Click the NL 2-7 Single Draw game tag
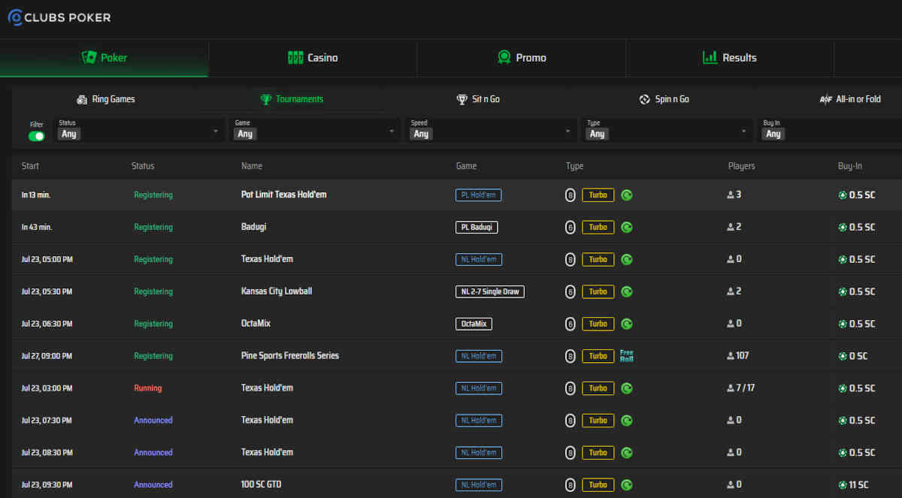The height and width of the screenshot is (498, 902). 489,292
